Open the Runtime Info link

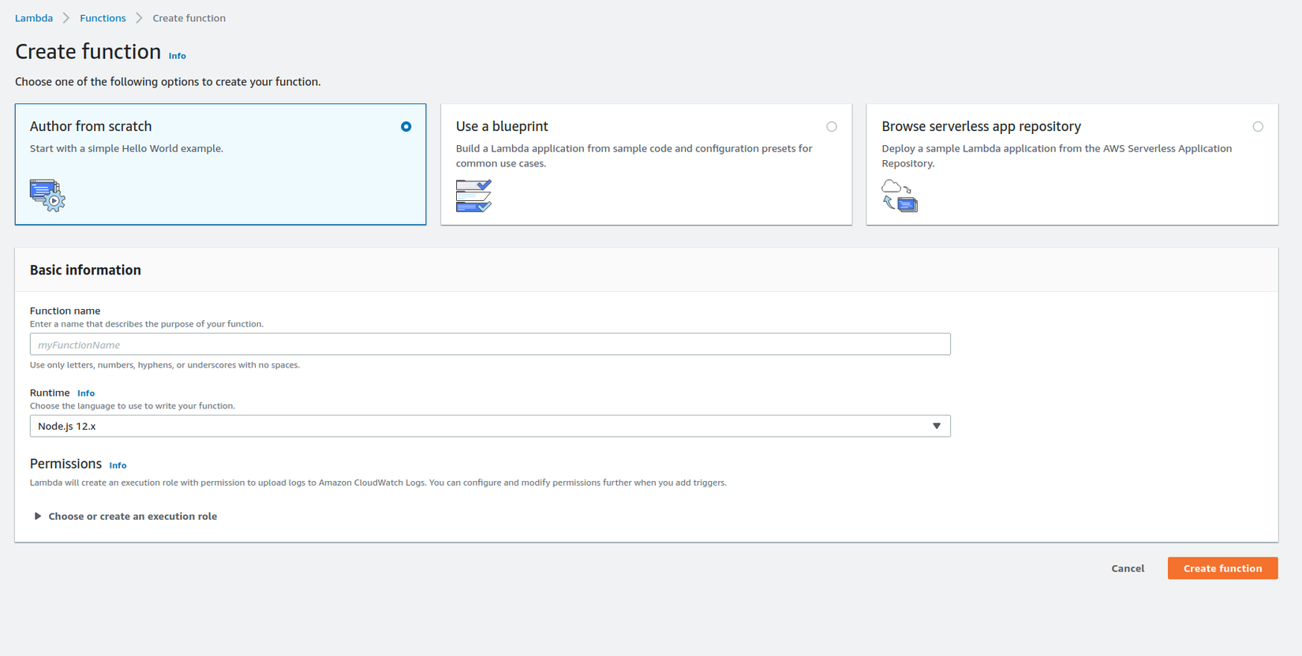[86, 393]
